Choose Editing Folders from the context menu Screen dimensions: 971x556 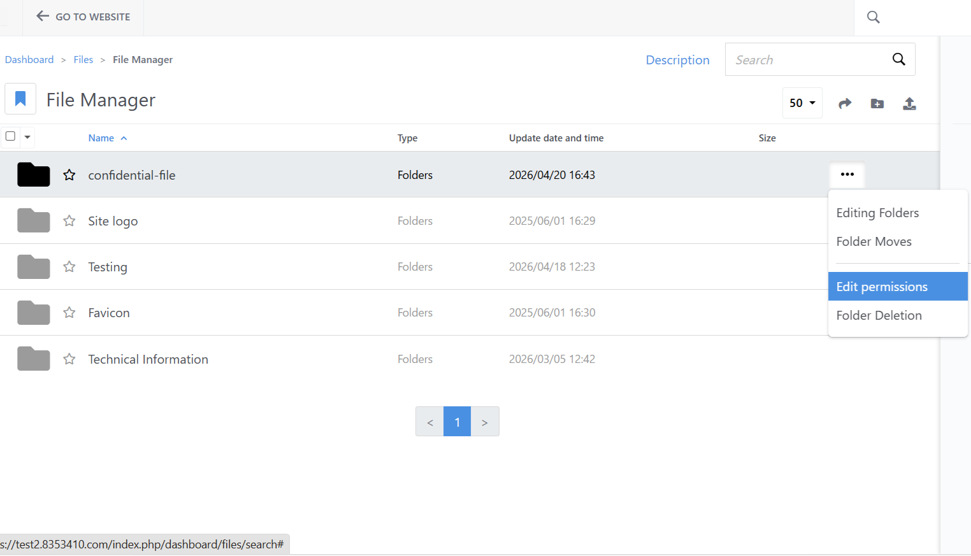tap(877, 213)
